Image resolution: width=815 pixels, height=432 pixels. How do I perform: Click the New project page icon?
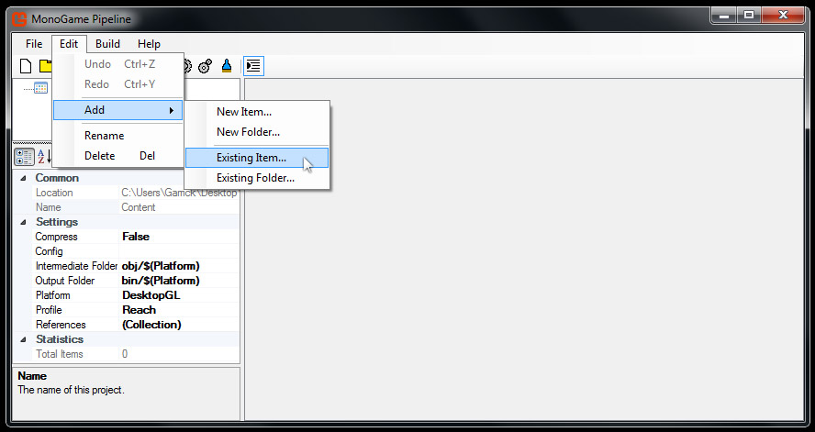pos(26,66)
